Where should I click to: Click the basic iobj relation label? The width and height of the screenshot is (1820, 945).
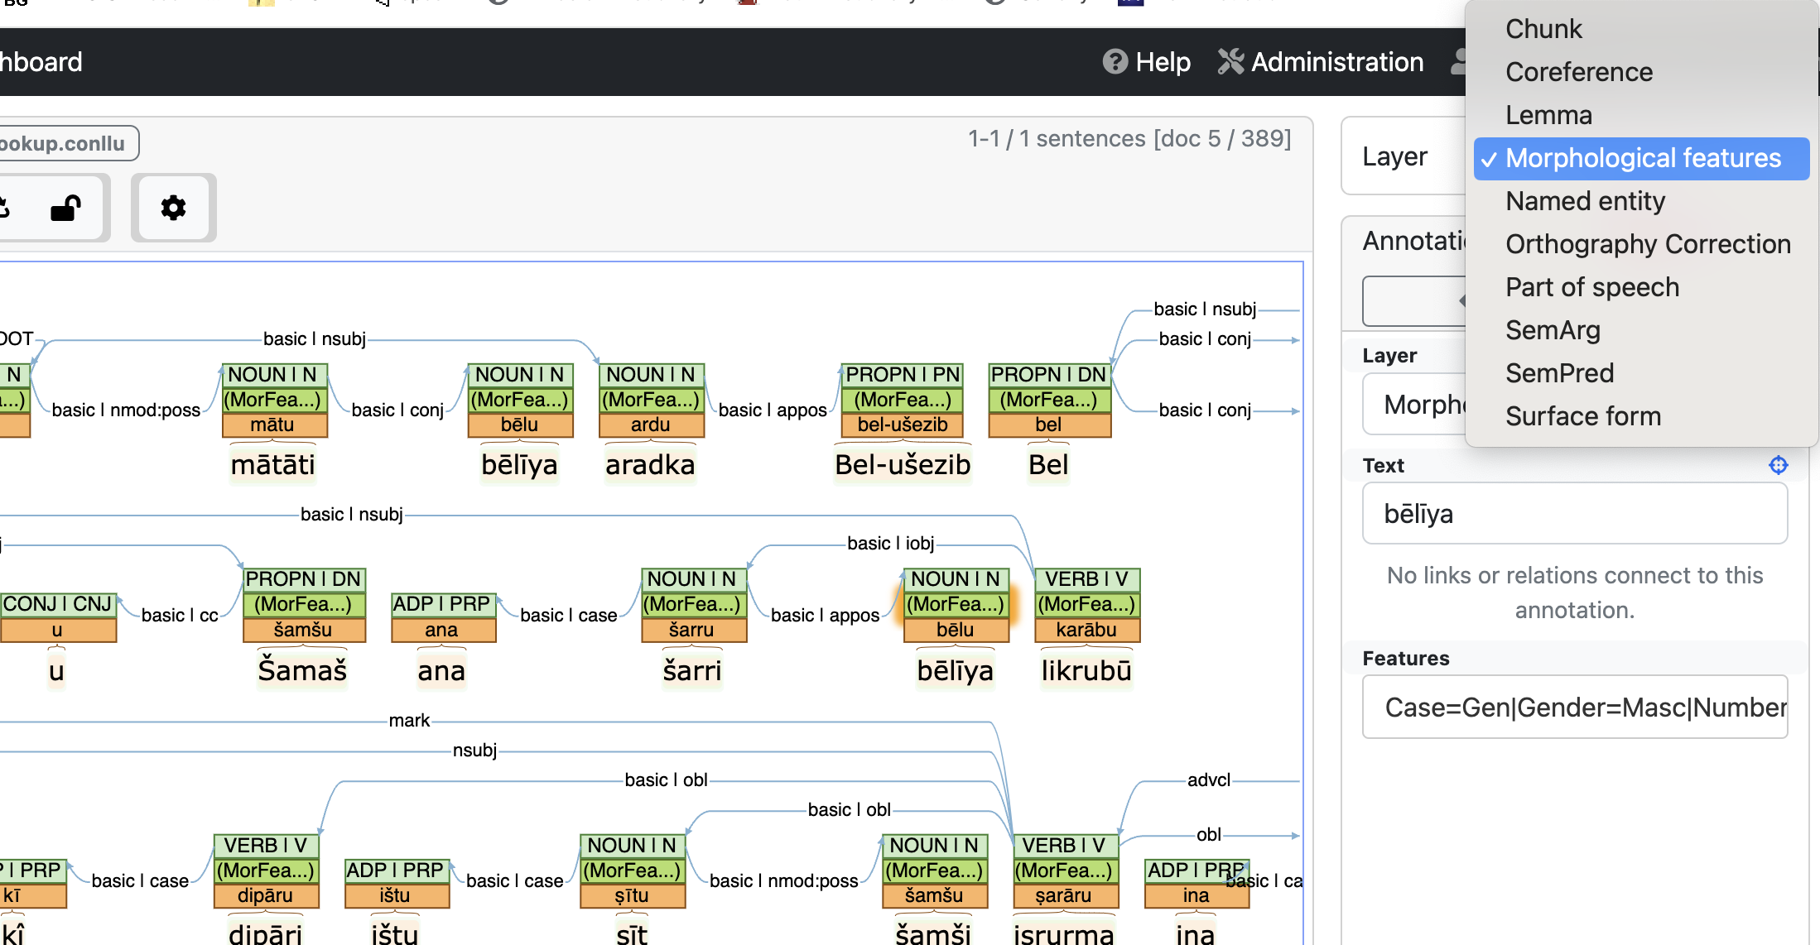890,544
